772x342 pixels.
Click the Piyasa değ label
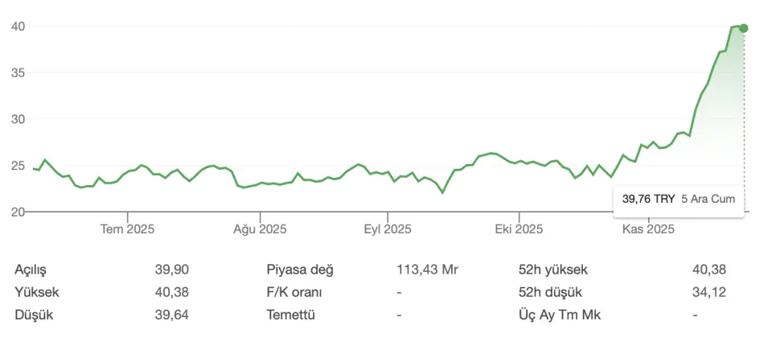tap(299, 270)
